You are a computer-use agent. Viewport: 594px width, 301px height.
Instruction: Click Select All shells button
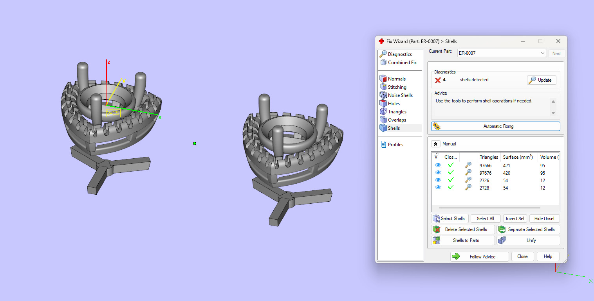click(486, 219)
